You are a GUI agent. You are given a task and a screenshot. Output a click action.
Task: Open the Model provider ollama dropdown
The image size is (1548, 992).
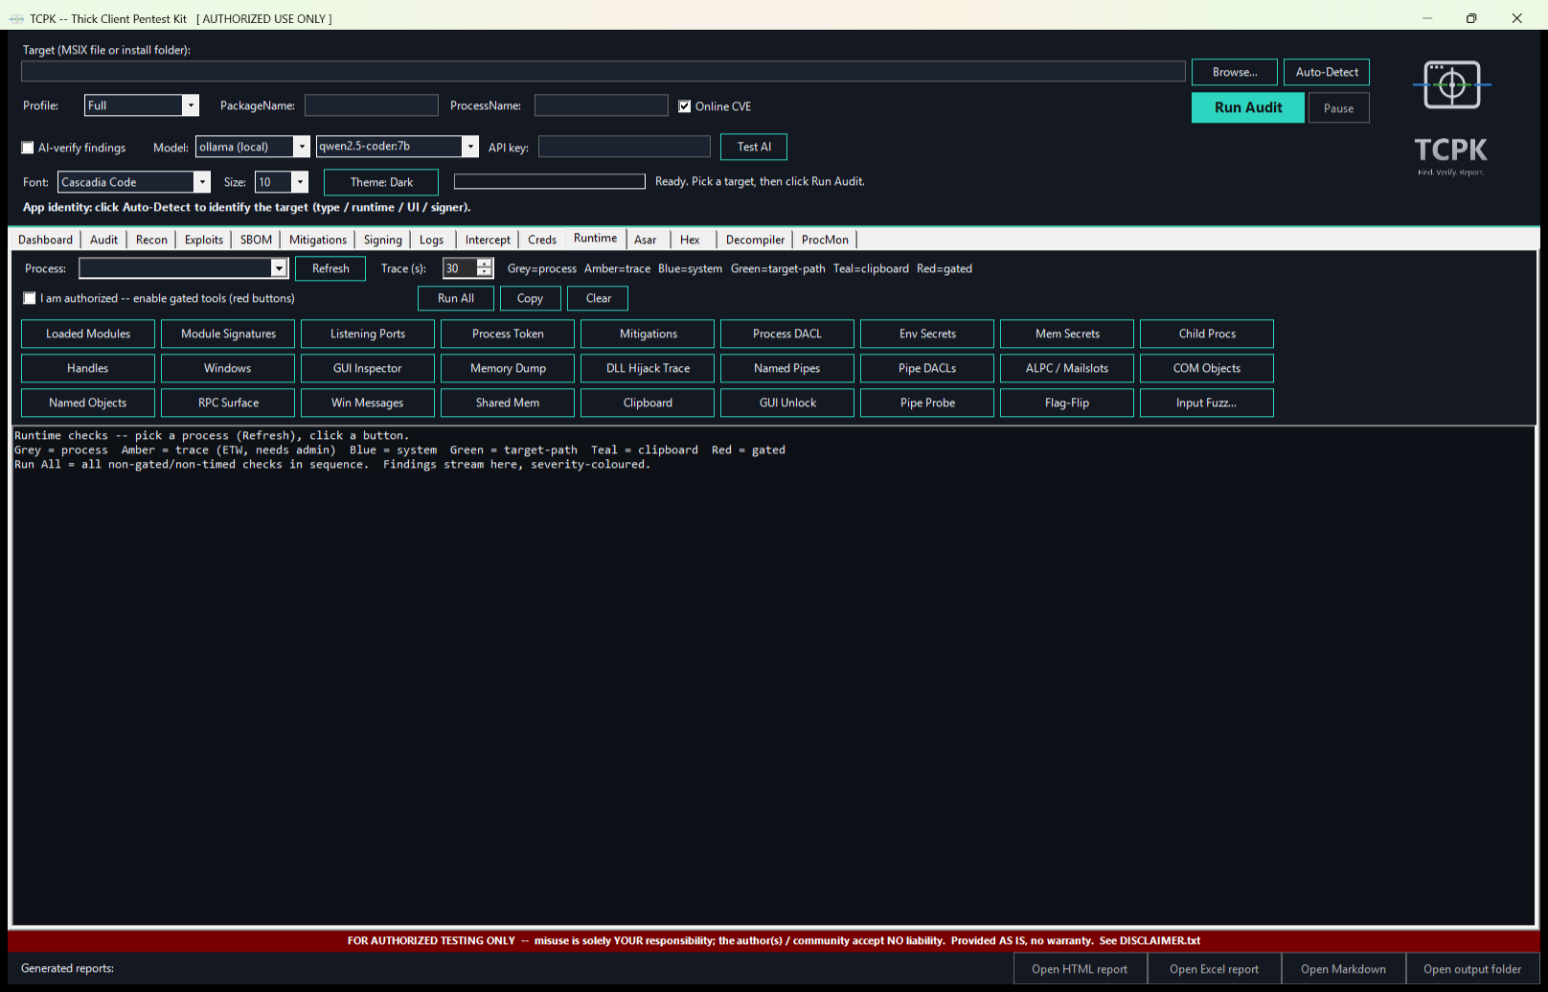pos(301,147)
